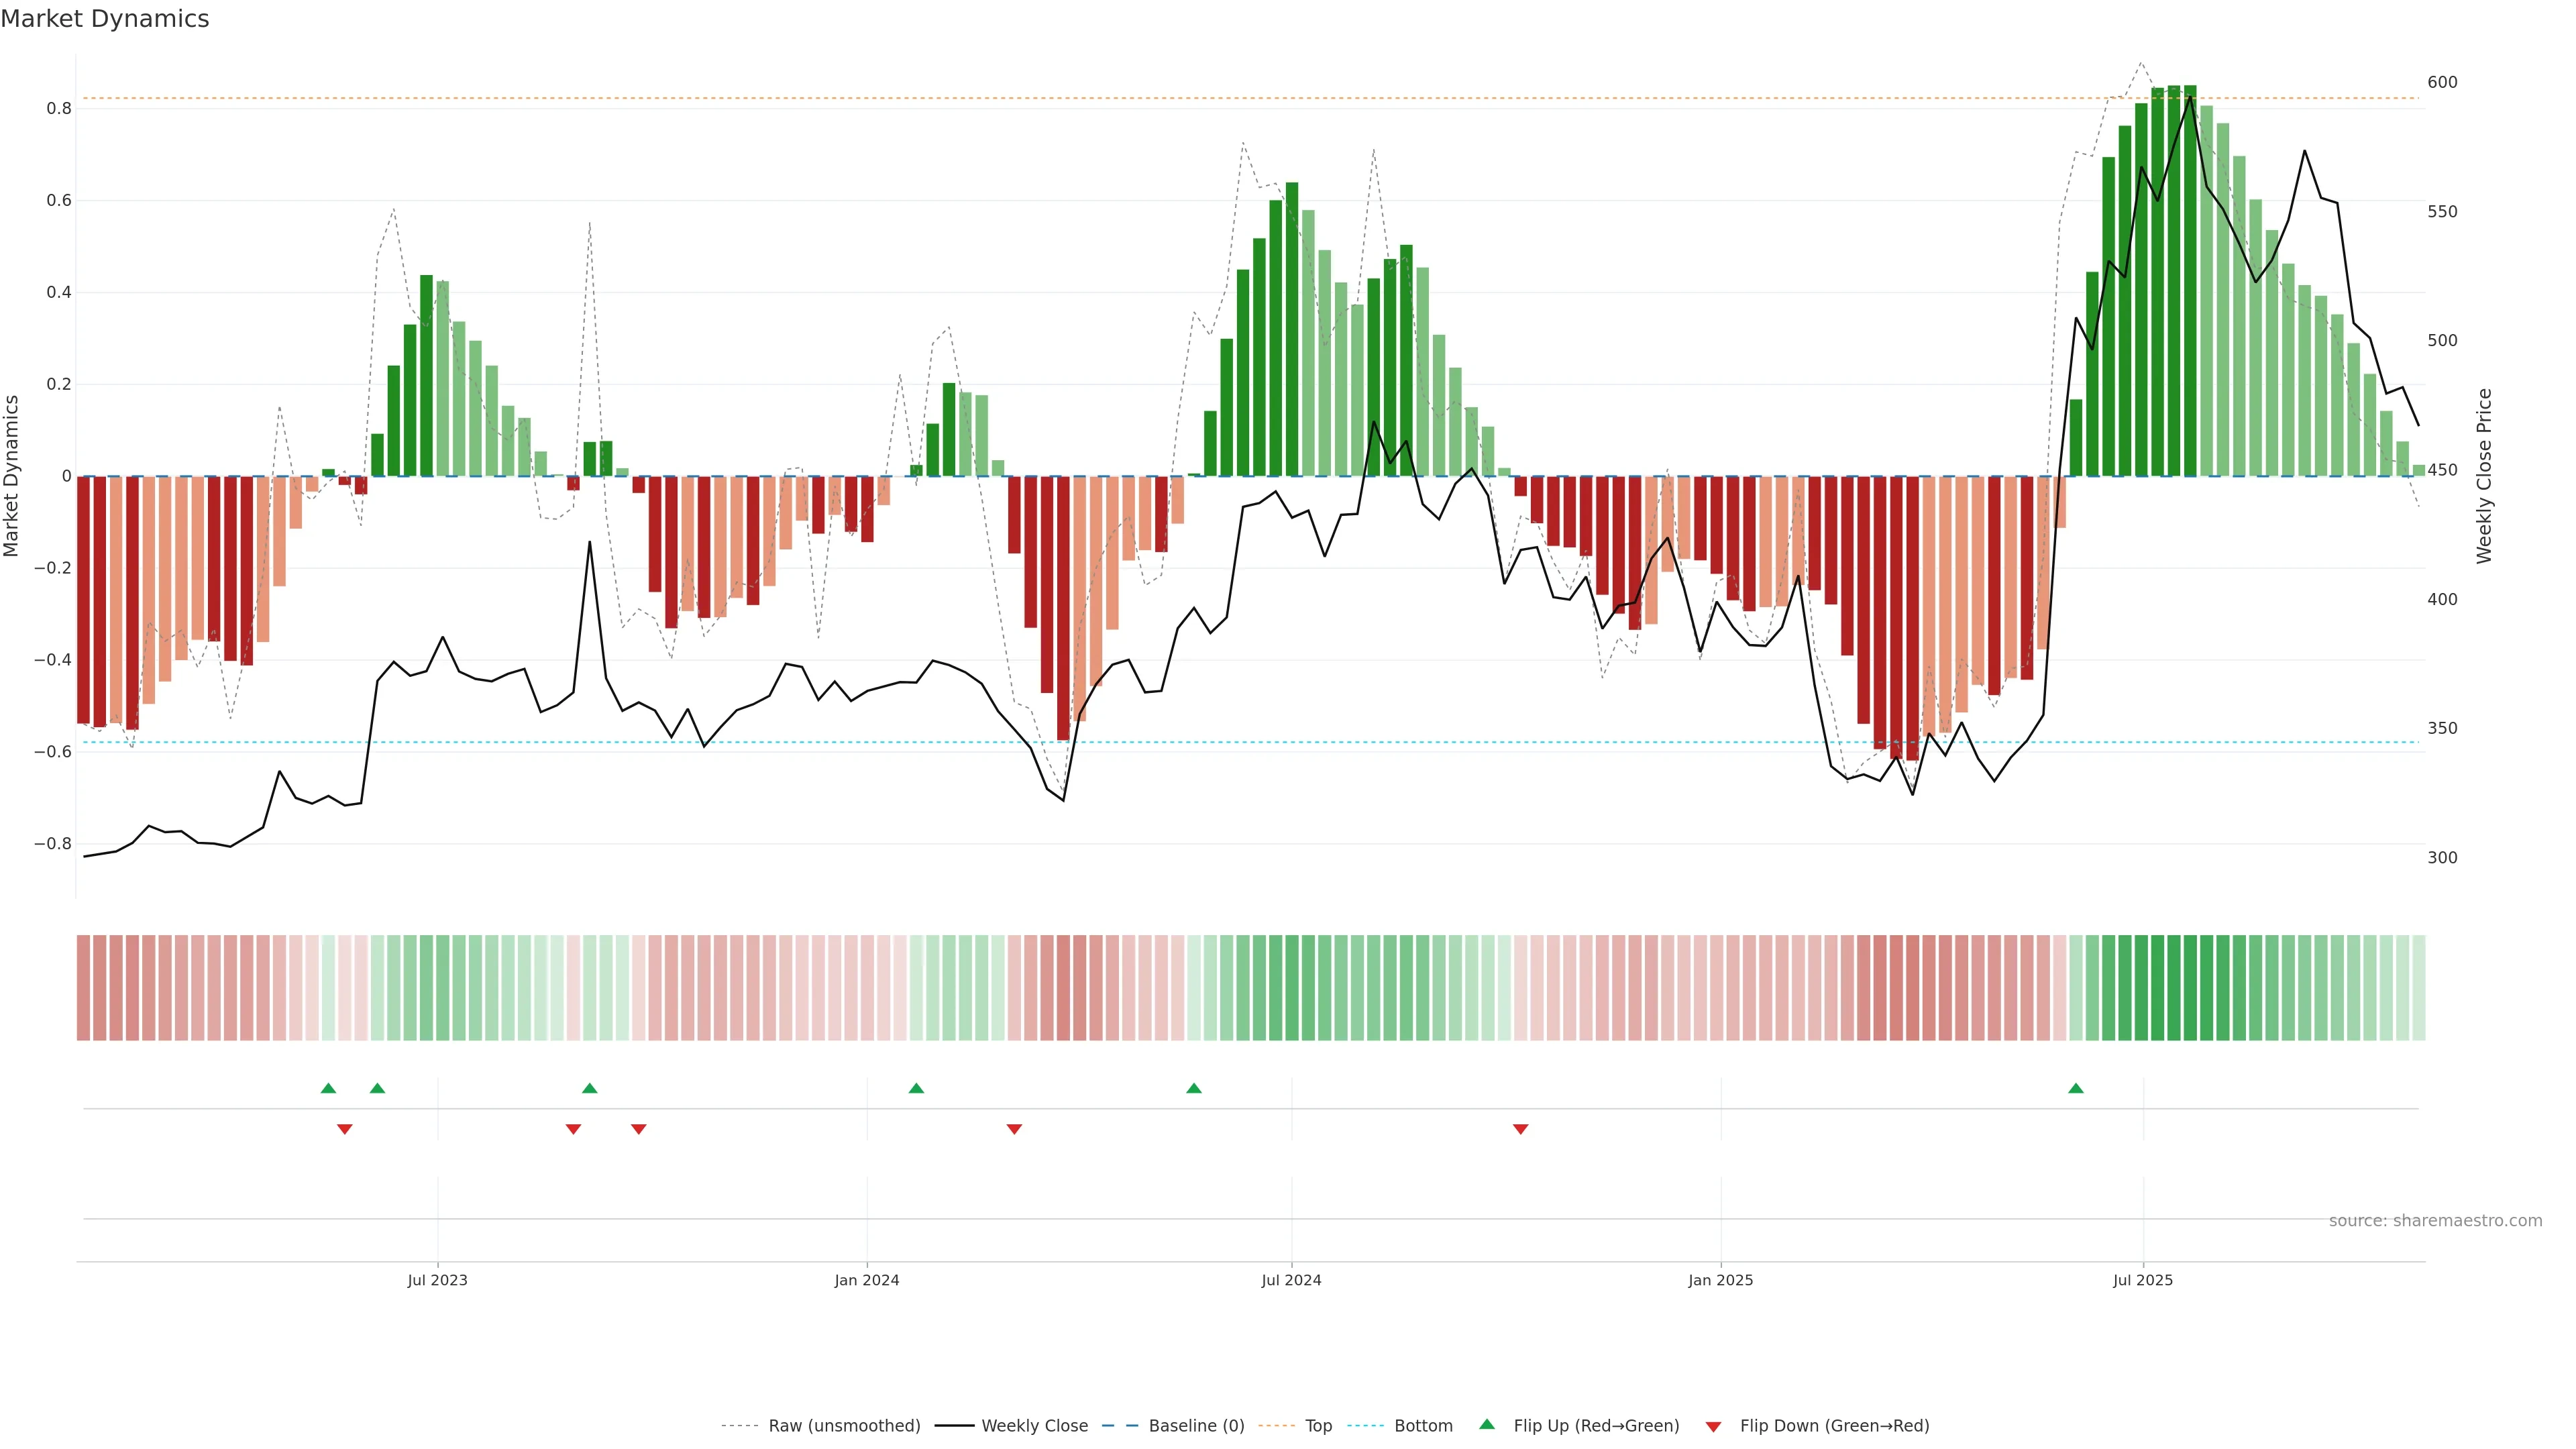Toggle the Weekly Close legend entry
2576x1449 pixels.
click(x=1034, y=1425)
